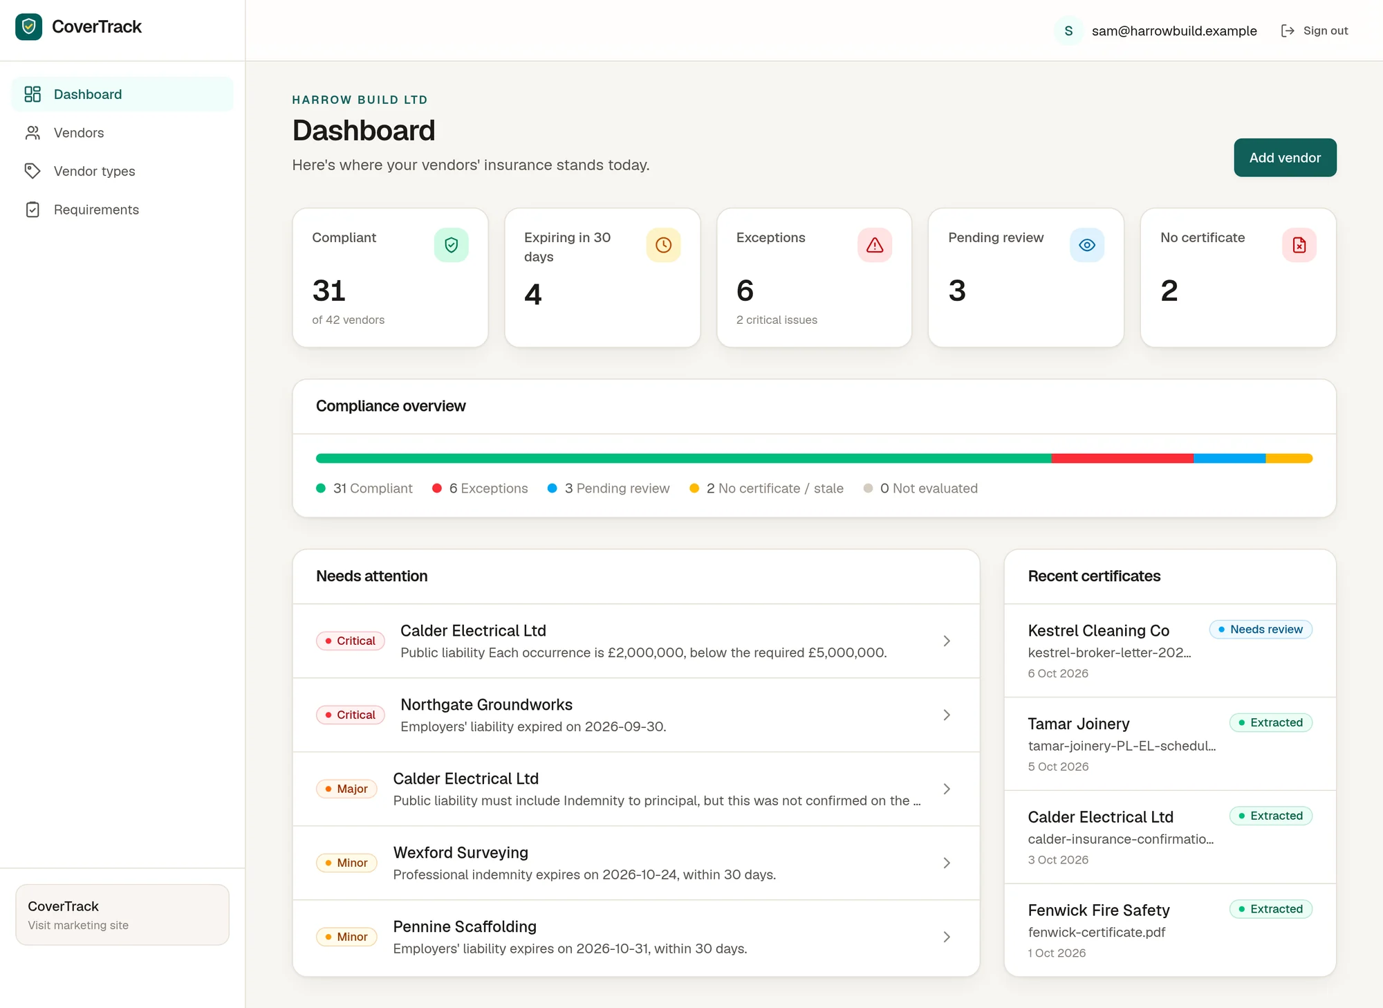Image resolution: width=1383 pixels, height=1008 pixels.
Task: Open the Dashboard menu item
Action: tap(122, 94)
